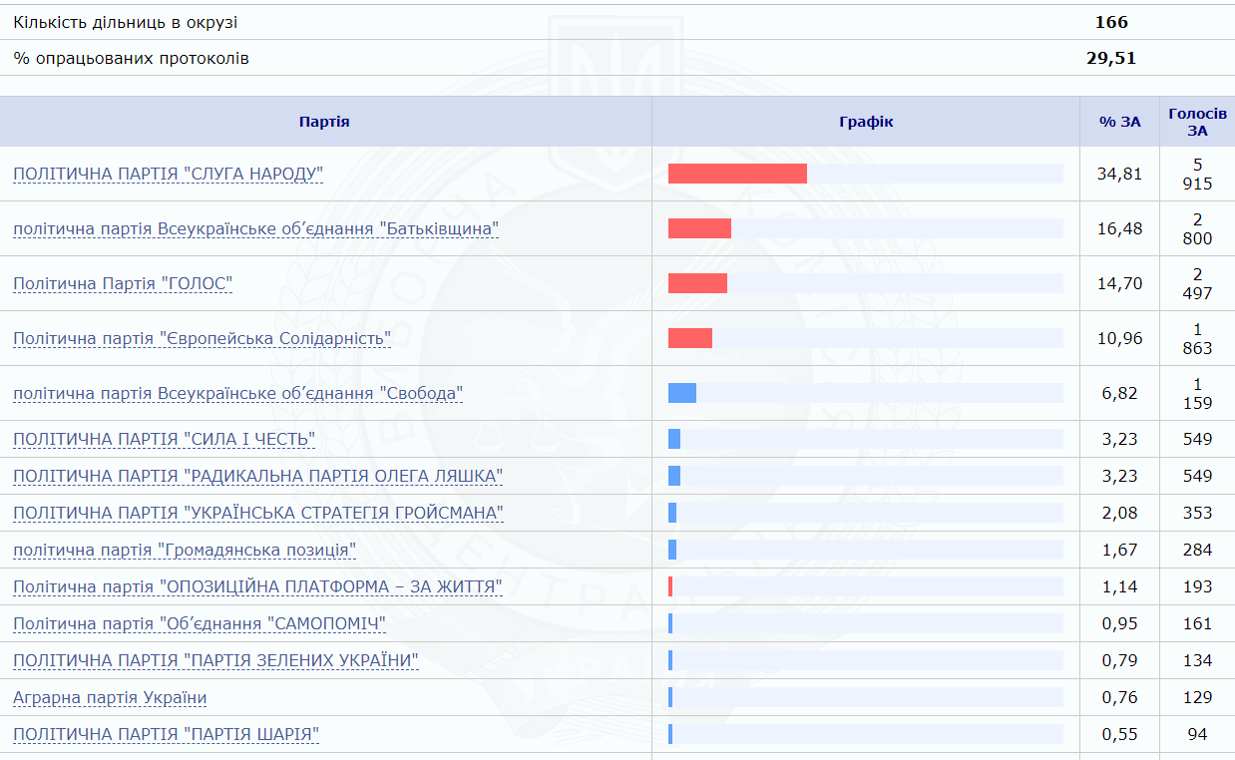The width and height of the screenshot is (1235, 760).
Task: Open the Політична Партія "ГОЛОС" link
Action: pos(123,284)
